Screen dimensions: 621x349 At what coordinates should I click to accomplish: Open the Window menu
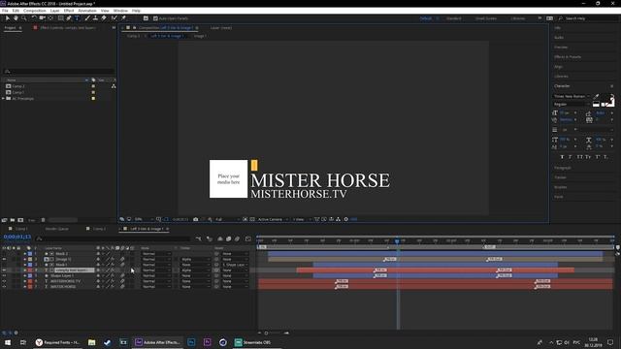click(120, 11)
